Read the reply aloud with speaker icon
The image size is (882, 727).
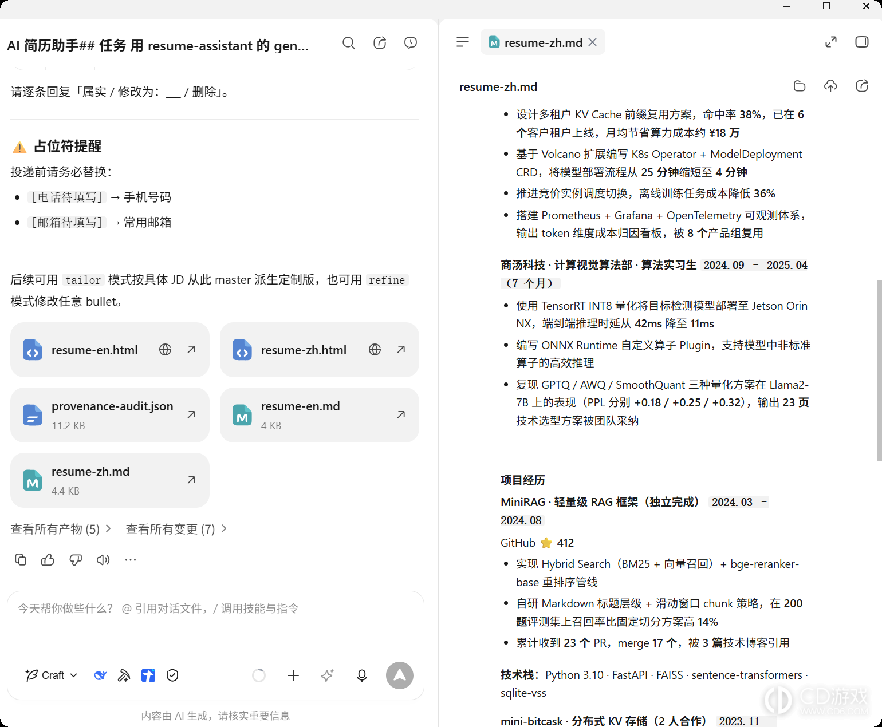pos(103,560)
